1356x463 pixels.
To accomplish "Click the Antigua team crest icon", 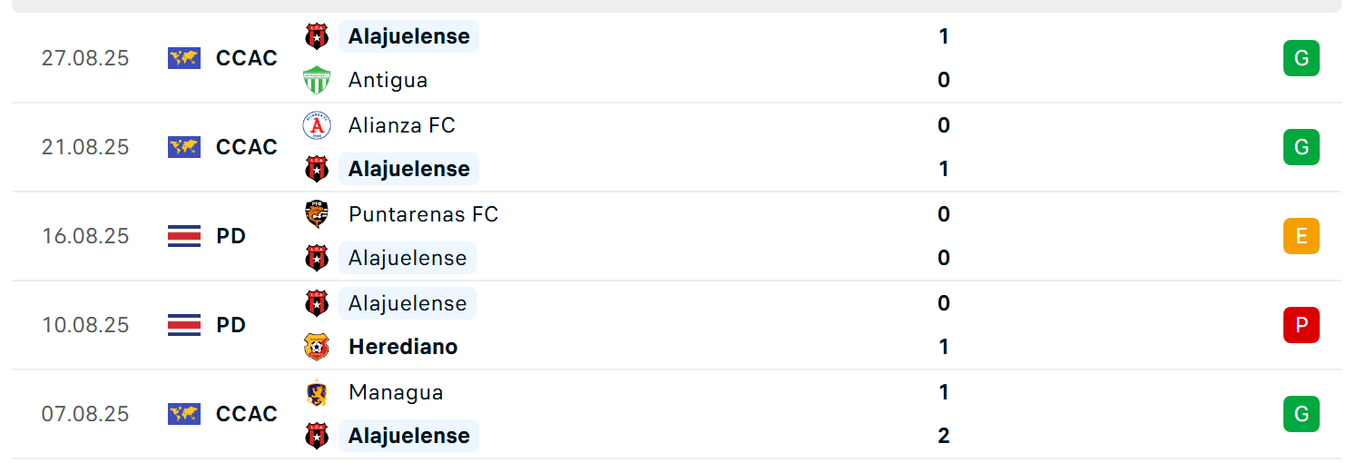I will [317, 80].
